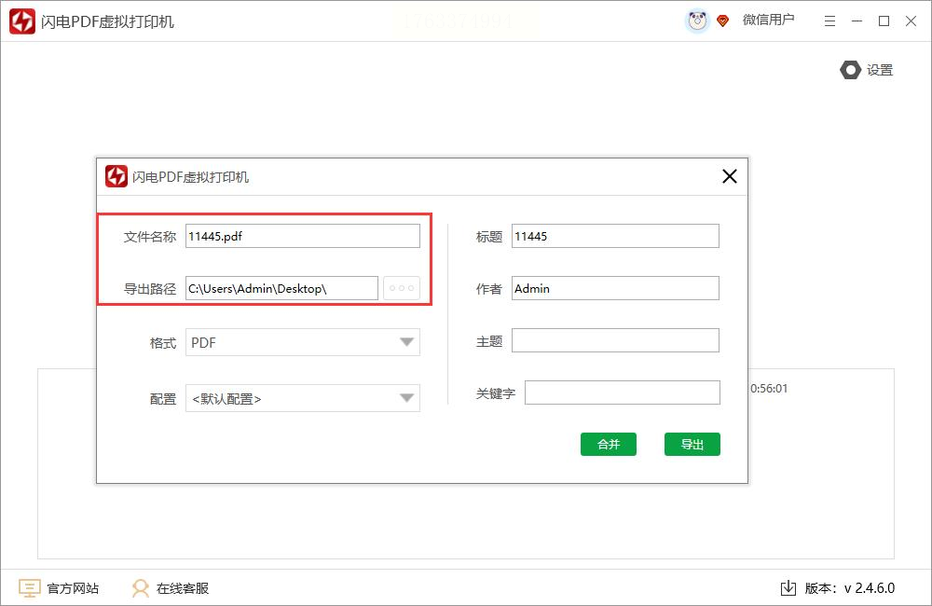Focus the file name field 11445.pdf

point(303,236)
